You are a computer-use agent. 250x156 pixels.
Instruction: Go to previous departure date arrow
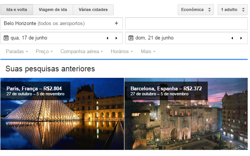pos(107,38)
